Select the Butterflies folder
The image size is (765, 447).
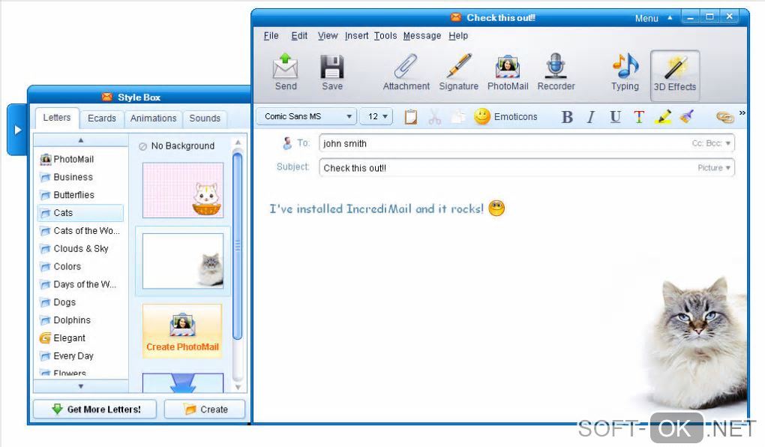coord(67,195)
